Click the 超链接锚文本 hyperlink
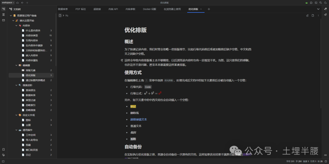This screenshot has width=329, height=164. pyautogui.click(x=139, y=119)
